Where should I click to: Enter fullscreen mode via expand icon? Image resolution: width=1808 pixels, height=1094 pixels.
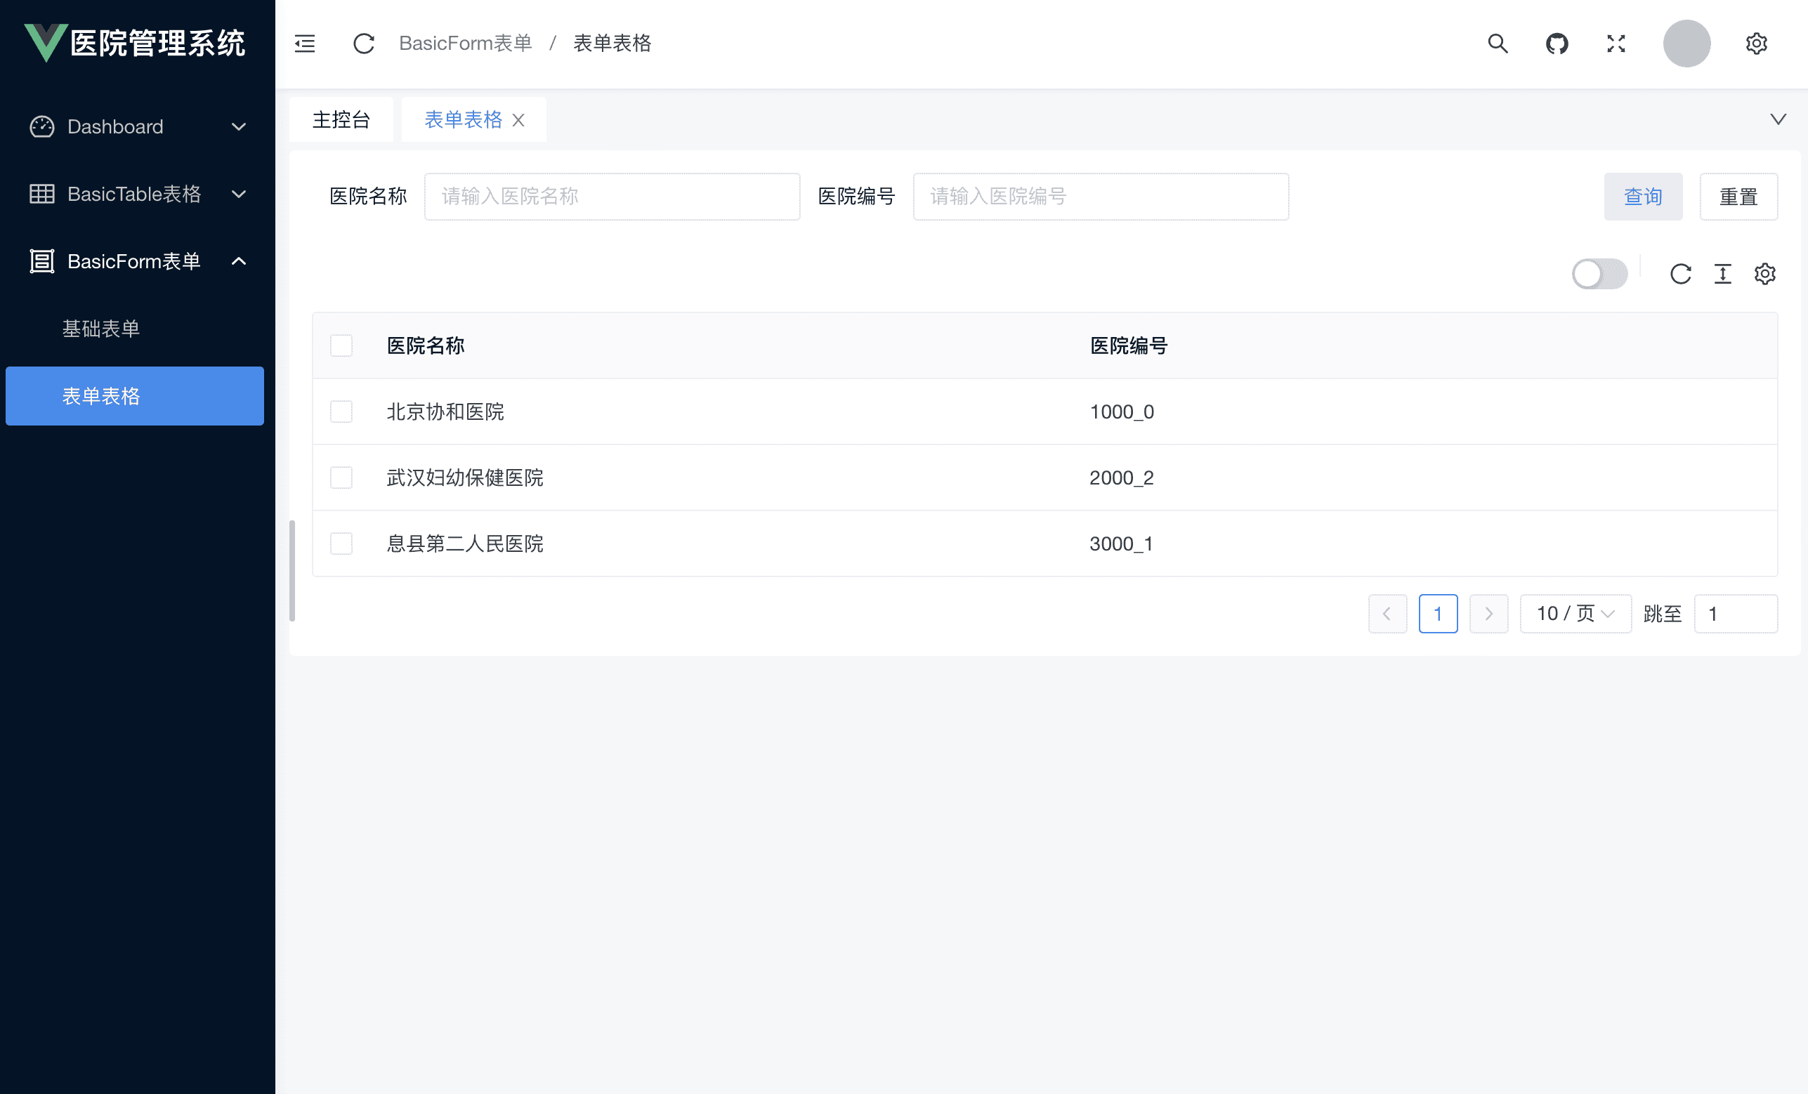coord(1616,44)
